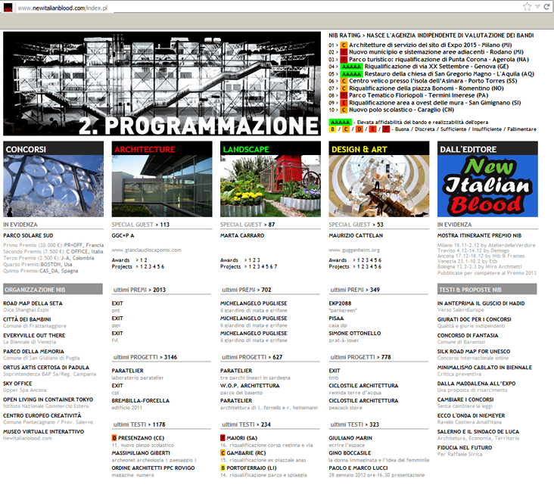Click F rating badge for Nuovo municipio Rodano
The height and width of the screenshot is (488, 554).
(344, 52)
